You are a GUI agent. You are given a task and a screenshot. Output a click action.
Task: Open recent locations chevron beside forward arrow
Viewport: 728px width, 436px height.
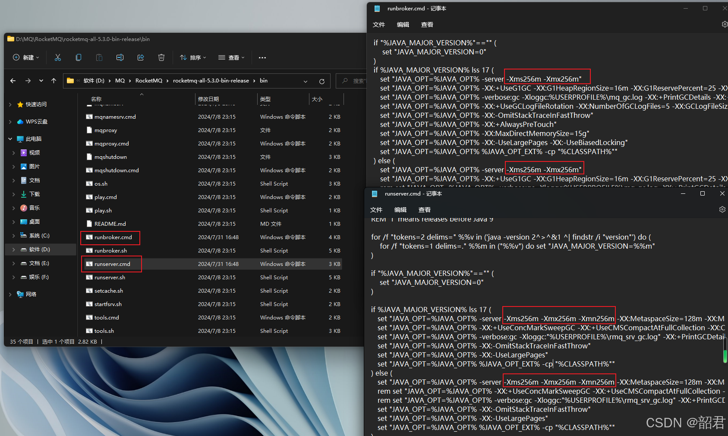[x=41, y=81]
